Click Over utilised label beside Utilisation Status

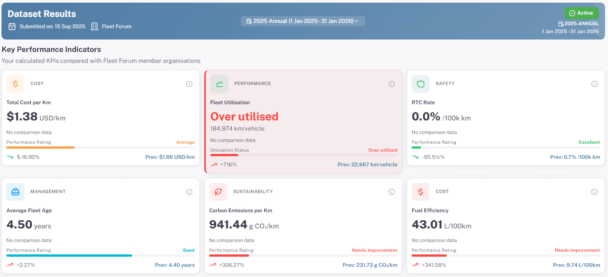[383, 150]
